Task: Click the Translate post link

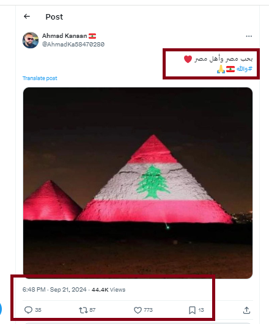Action: pyautogui.click(x=40, y=78)
